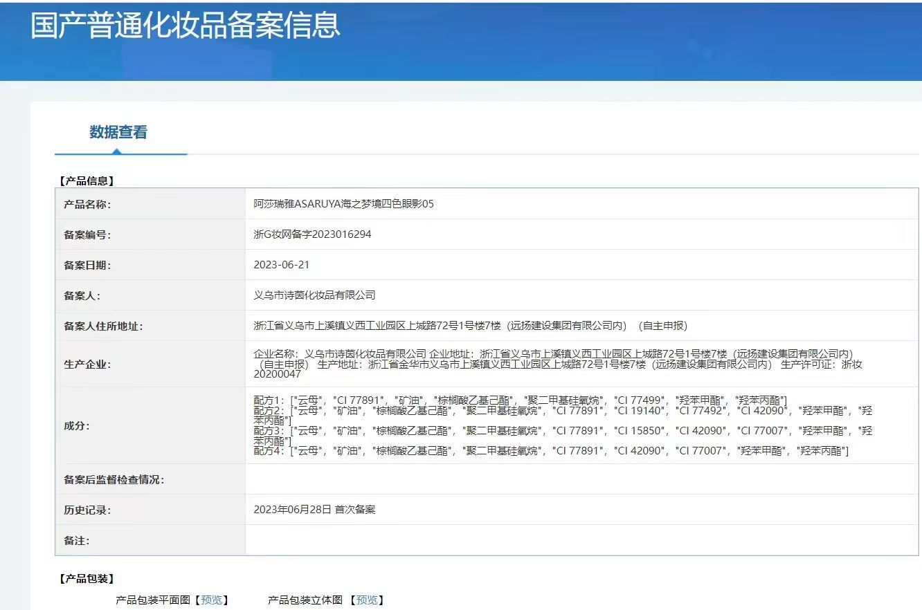Preview the 产品包装立体图 image
Viewport: 922px width, 610px height.
click(x=367, y=600)
